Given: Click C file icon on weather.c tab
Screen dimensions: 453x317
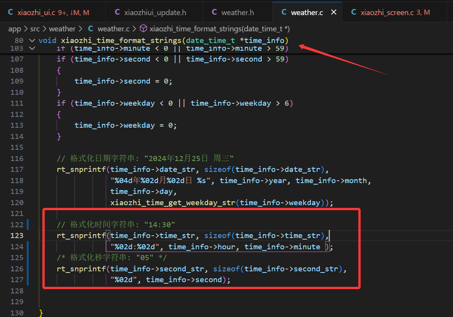Looking at the screenshot, I should pyautogui.click(x=284, y=12).
